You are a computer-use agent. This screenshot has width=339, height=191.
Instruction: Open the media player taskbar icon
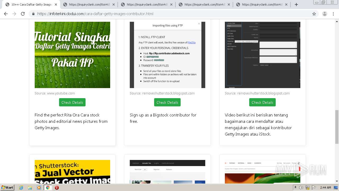(39, 188)
